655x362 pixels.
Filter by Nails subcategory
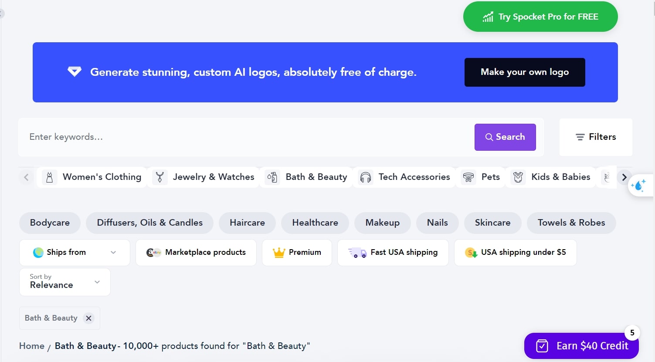(438, 223)
